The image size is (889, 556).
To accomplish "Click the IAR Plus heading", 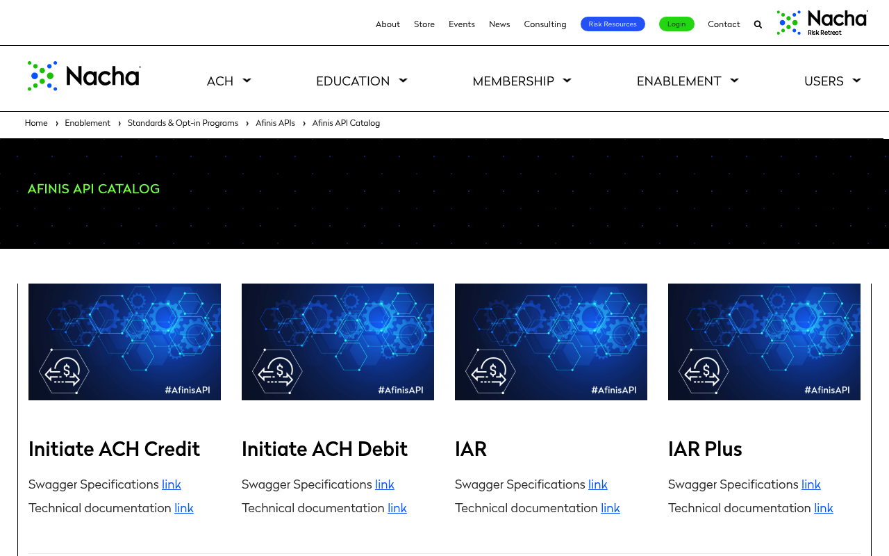I will pyautogui.click(x=705, y=449).
